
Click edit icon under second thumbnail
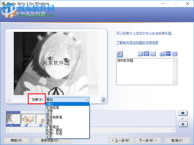coord(26,126)
